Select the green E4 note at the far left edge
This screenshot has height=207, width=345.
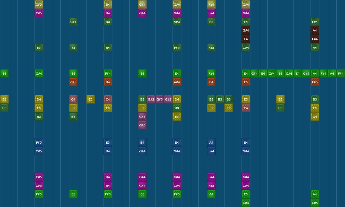click(4, 73)
